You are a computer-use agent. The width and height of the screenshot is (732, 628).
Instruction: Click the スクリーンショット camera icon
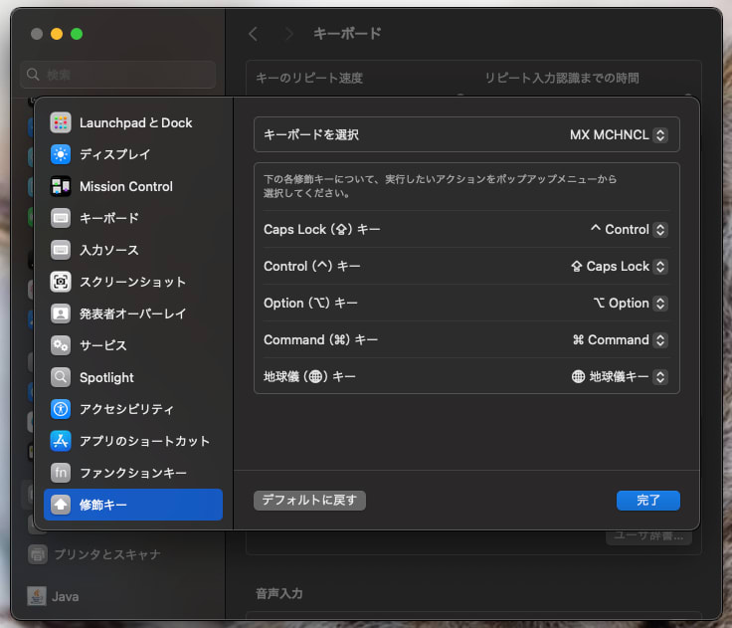click(x=61, y=282)
